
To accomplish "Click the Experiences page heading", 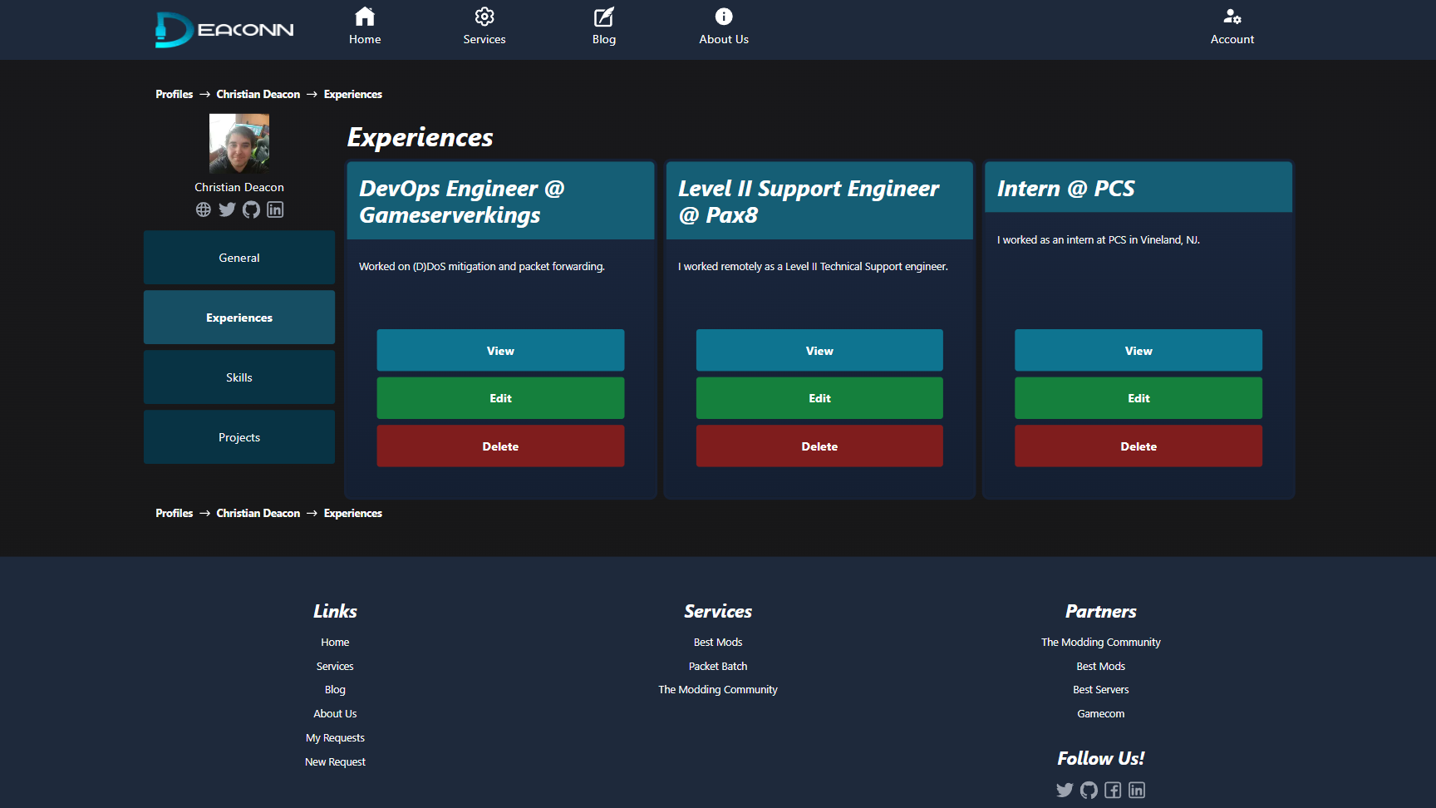I will pyautogui.click(x=420, y=137).
